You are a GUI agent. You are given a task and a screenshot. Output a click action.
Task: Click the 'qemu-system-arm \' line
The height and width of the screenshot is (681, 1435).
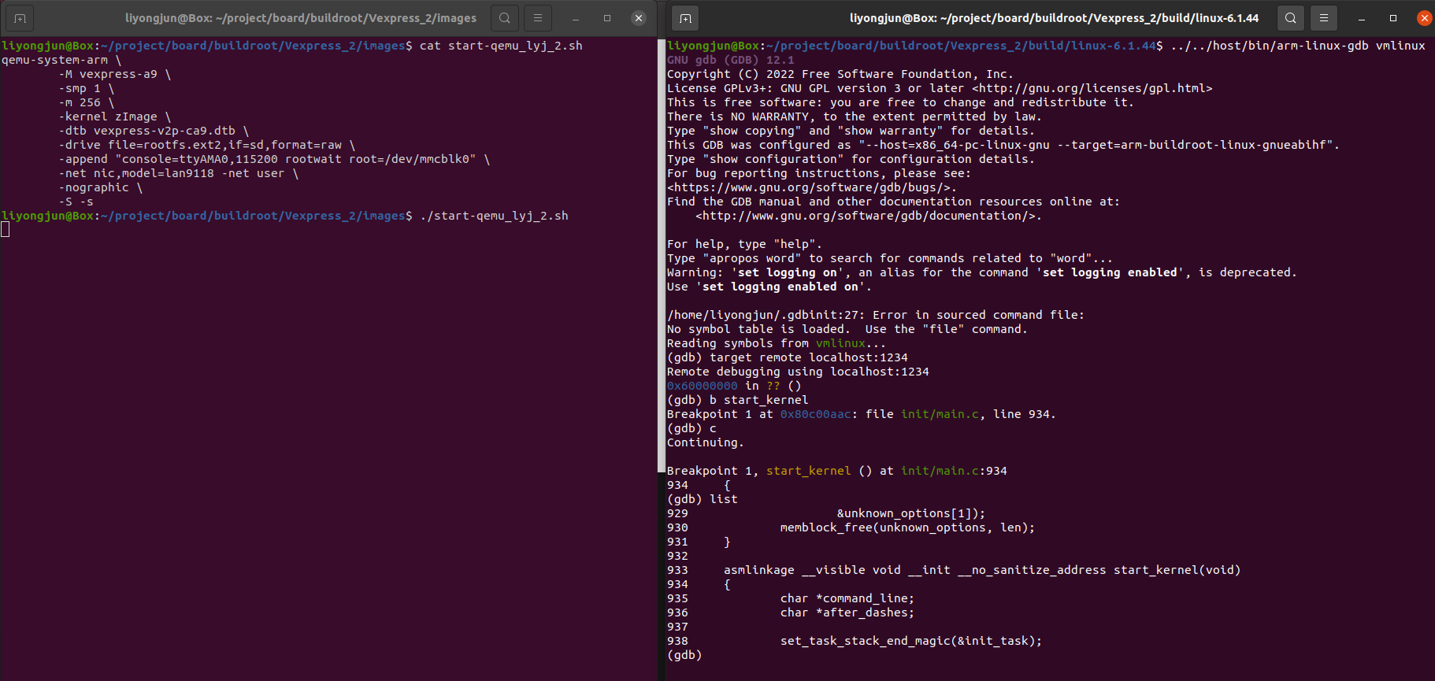click(x=61, y=60)
